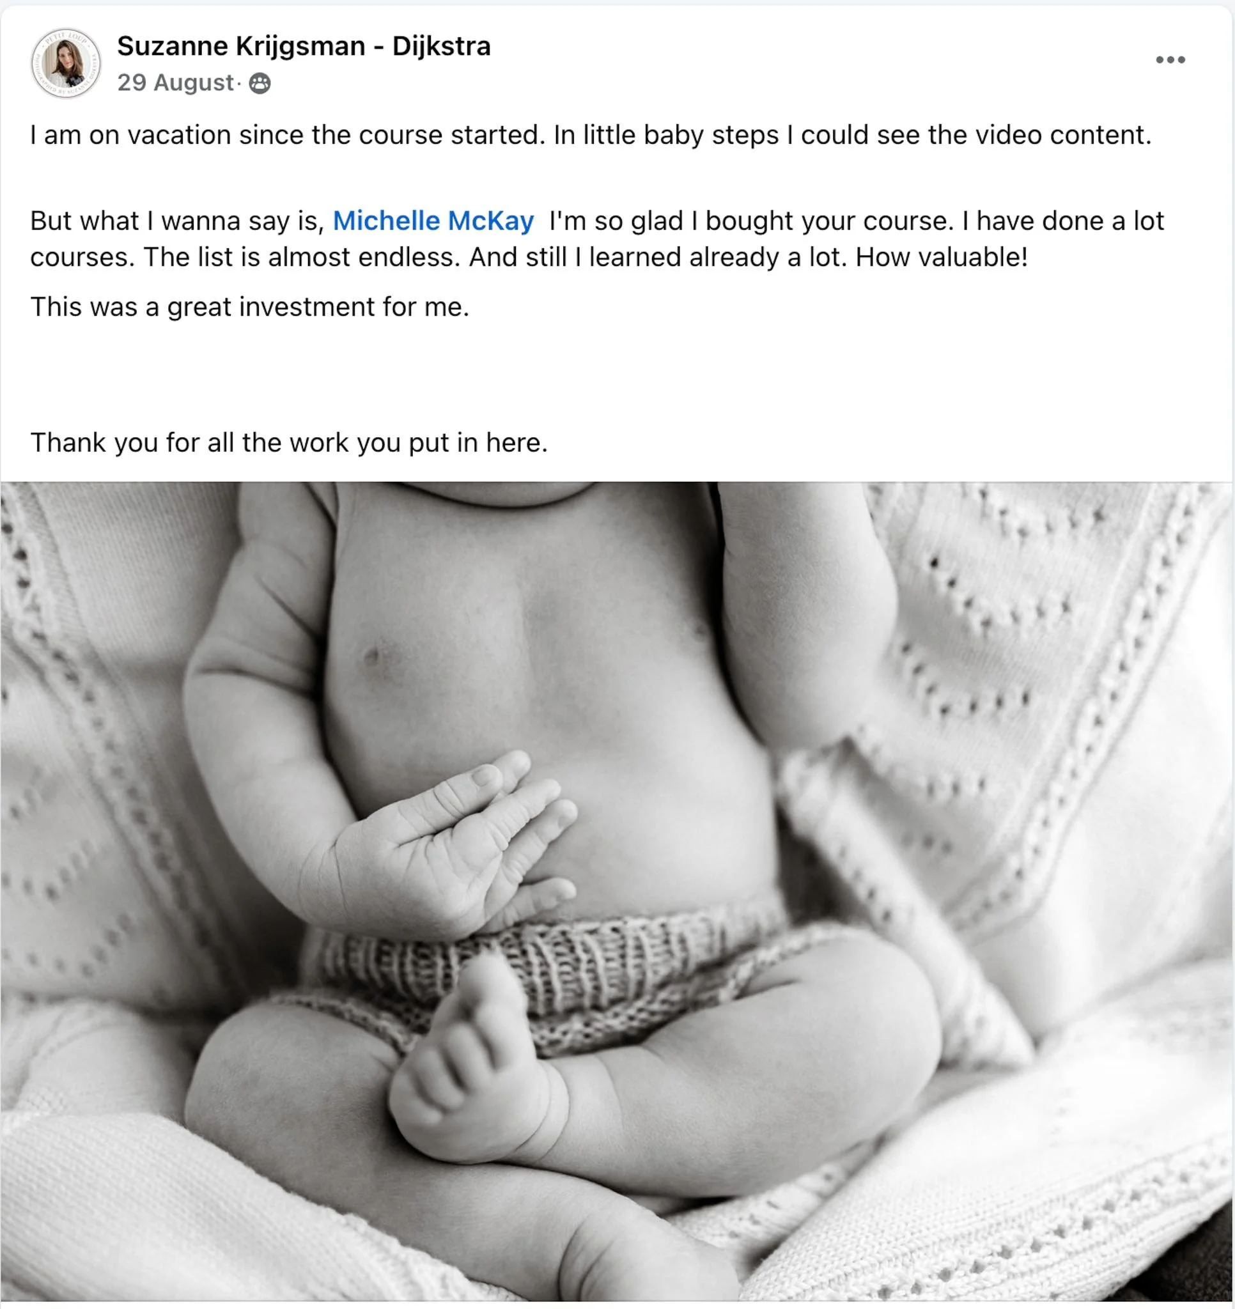This screenshot has height=1309, width=1235.
Task: Click the 'Thank you for all the work' line
Action: (x=289, y=443)
